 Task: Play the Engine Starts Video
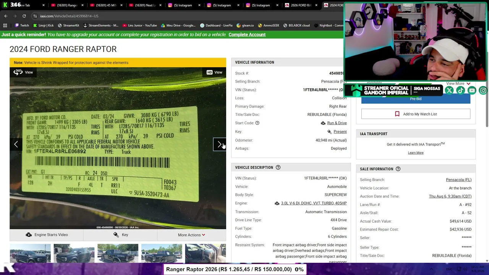[47, 235]
